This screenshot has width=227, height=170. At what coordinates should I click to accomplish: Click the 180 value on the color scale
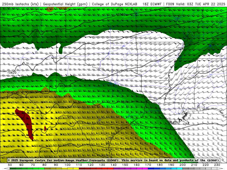click(x=159, y=165)
